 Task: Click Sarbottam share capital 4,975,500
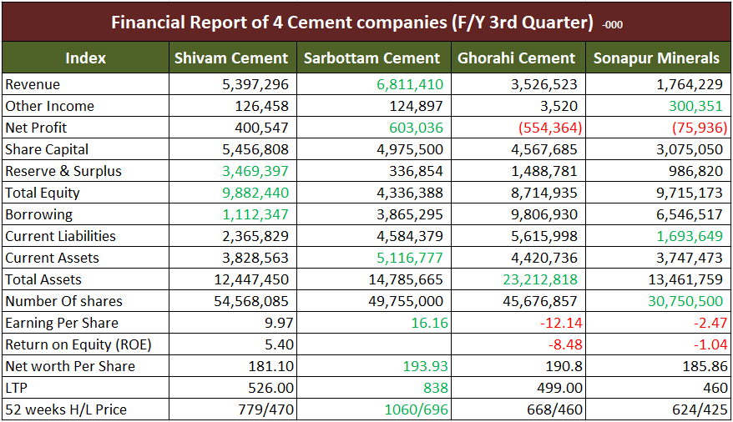(x=410, y=149)
